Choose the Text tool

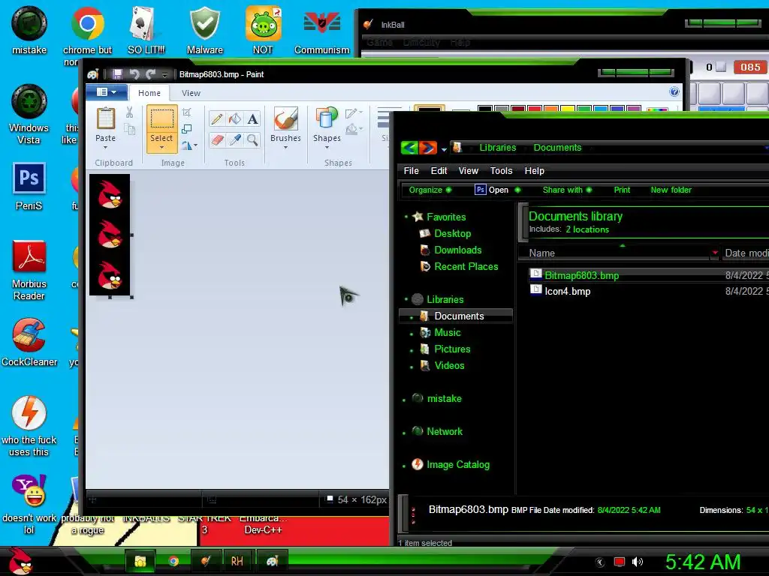click(252, 118)
